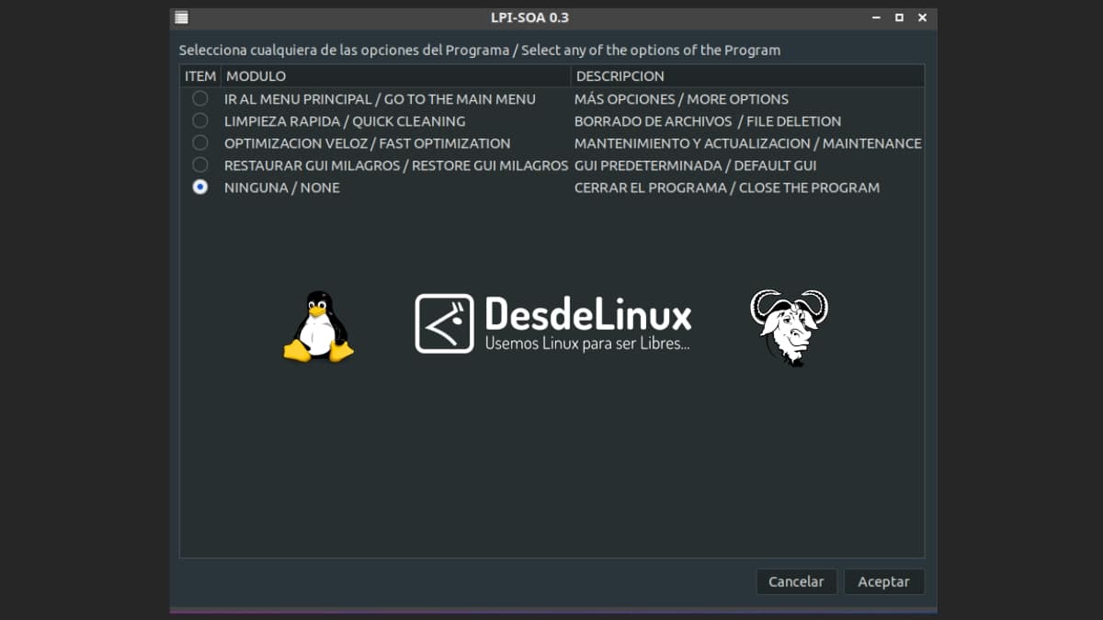1103x620 pixels.
Task: Click the Tux penguin image
Action: tap(319, 326)
